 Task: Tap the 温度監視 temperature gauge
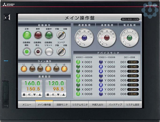pyautogui.click(x=107, y=38)
